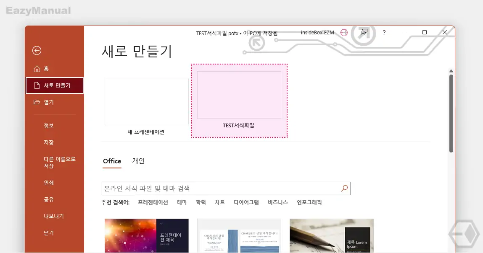Switch to the Office templates tab
Image resolution: width=483 pixels, height=253 pixels.
(x=111, y=161)
